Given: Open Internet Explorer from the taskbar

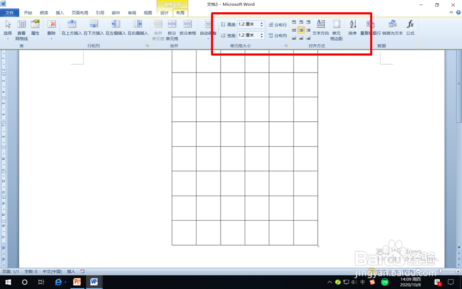Looking at the screenshot, I should tap(59, 282).
